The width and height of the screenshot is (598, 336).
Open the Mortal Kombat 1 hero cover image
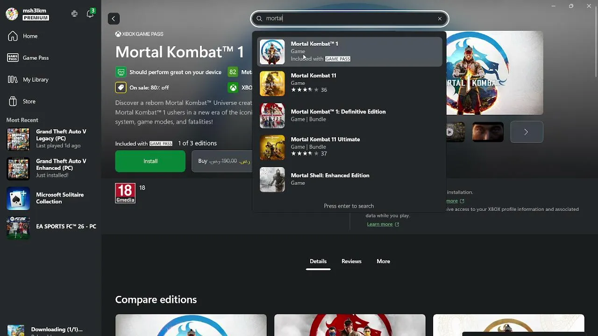click(495, 73)
